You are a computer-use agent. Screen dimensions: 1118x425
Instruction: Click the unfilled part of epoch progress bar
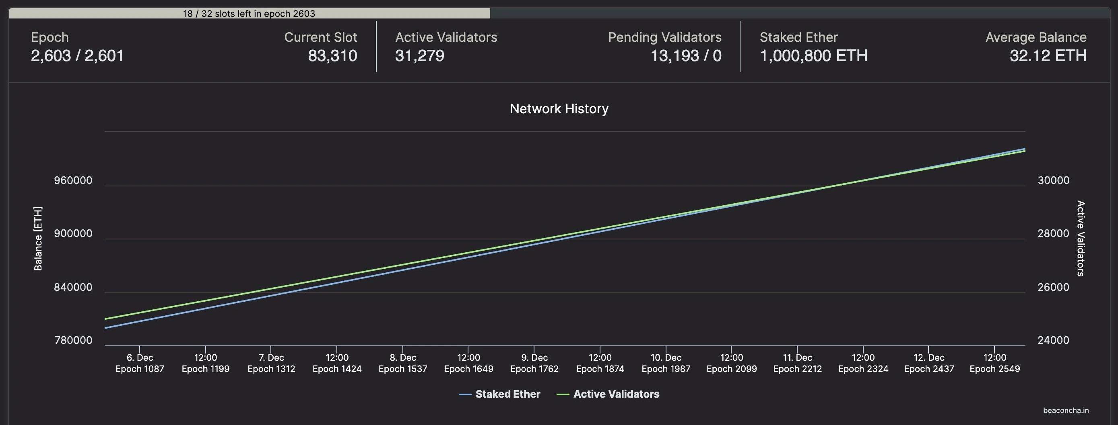click(x=798, y=13)
